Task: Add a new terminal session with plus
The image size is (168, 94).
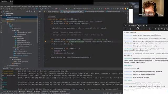Action: (x=25, y=69)
